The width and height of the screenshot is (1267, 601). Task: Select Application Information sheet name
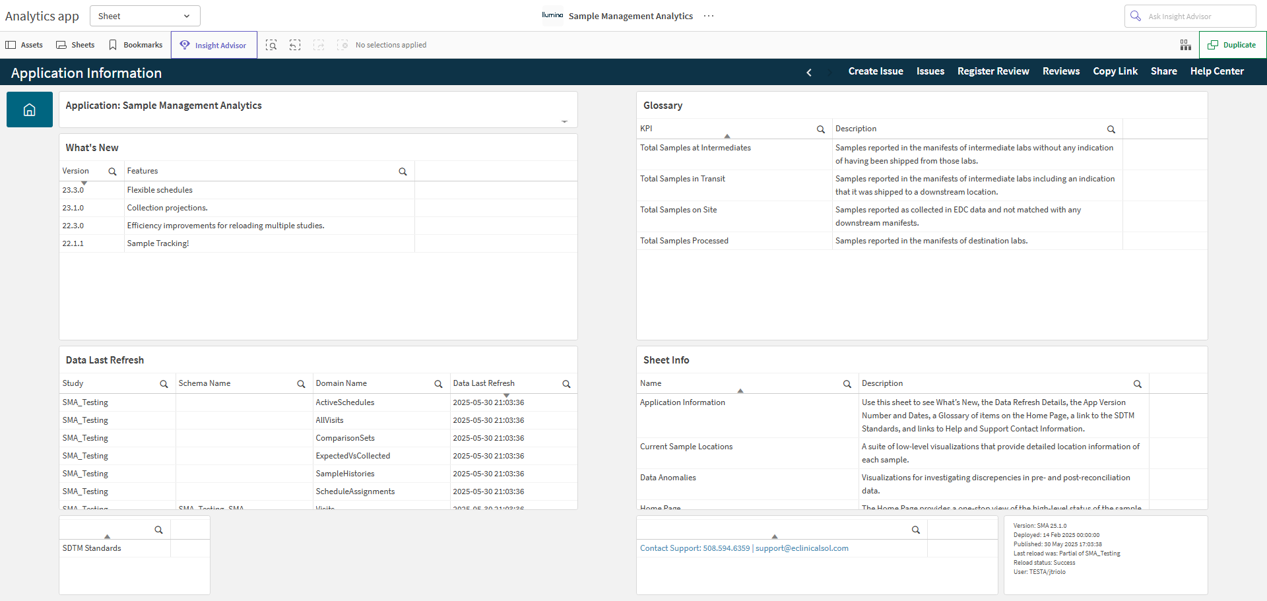click(x=682, y=402)
